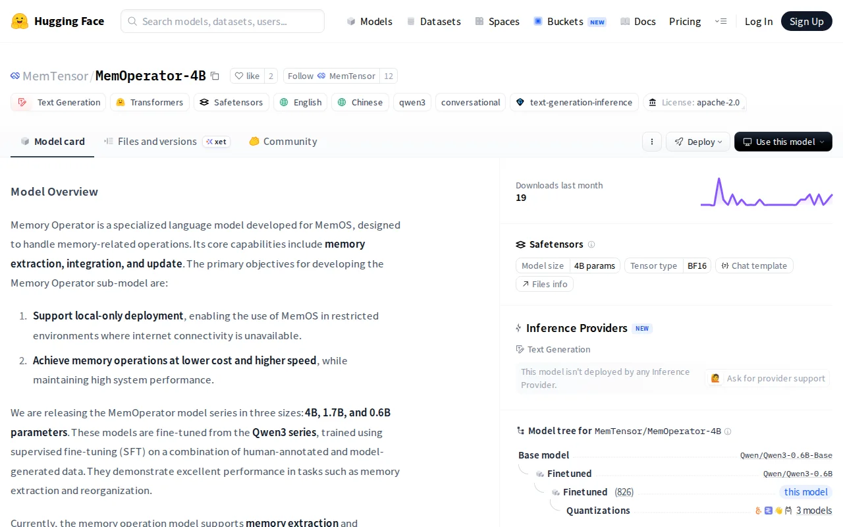Open the extra navigation menu icon
The height and width of the screenshot is (527, 843).
(721, 21)
